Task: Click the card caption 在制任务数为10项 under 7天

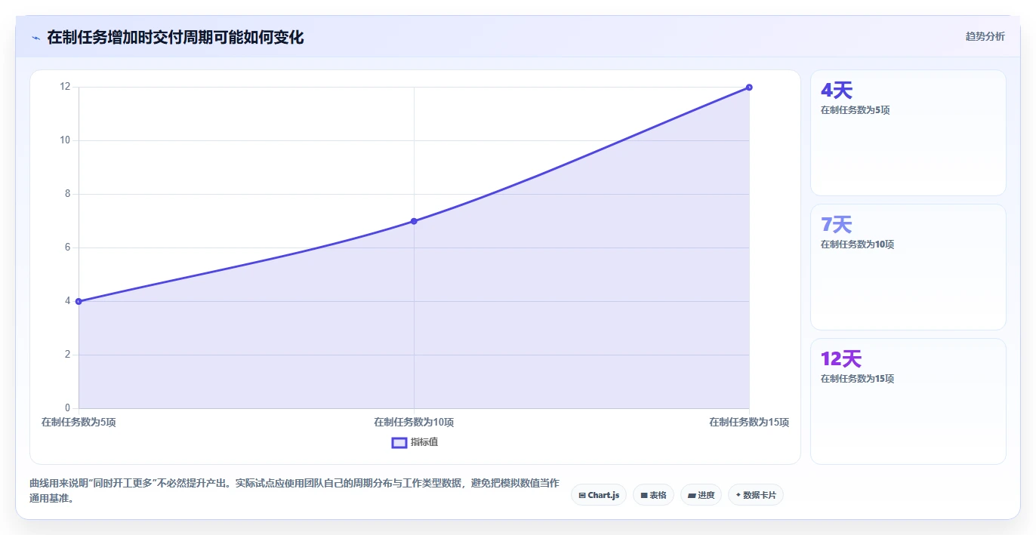Action: click(x=857, y=244)
